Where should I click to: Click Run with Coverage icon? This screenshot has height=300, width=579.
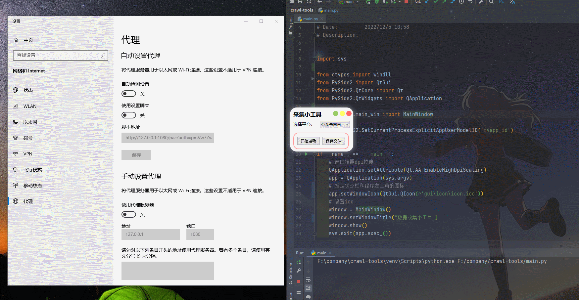385,2
